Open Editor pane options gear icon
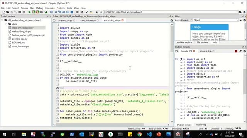The image size is (247, 138). pyautogui.click(x=172, y=20)
